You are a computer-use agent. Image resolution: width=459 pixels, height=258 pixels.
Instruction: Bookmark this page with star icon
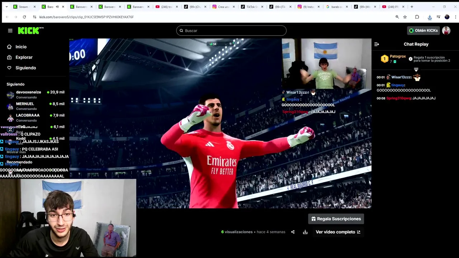(405, 17)
